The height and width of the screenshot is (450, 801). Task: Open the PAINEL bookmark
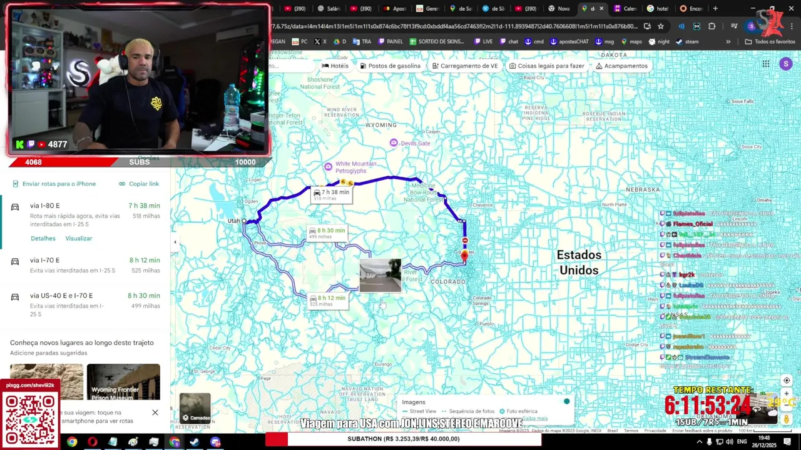(390, 42)
